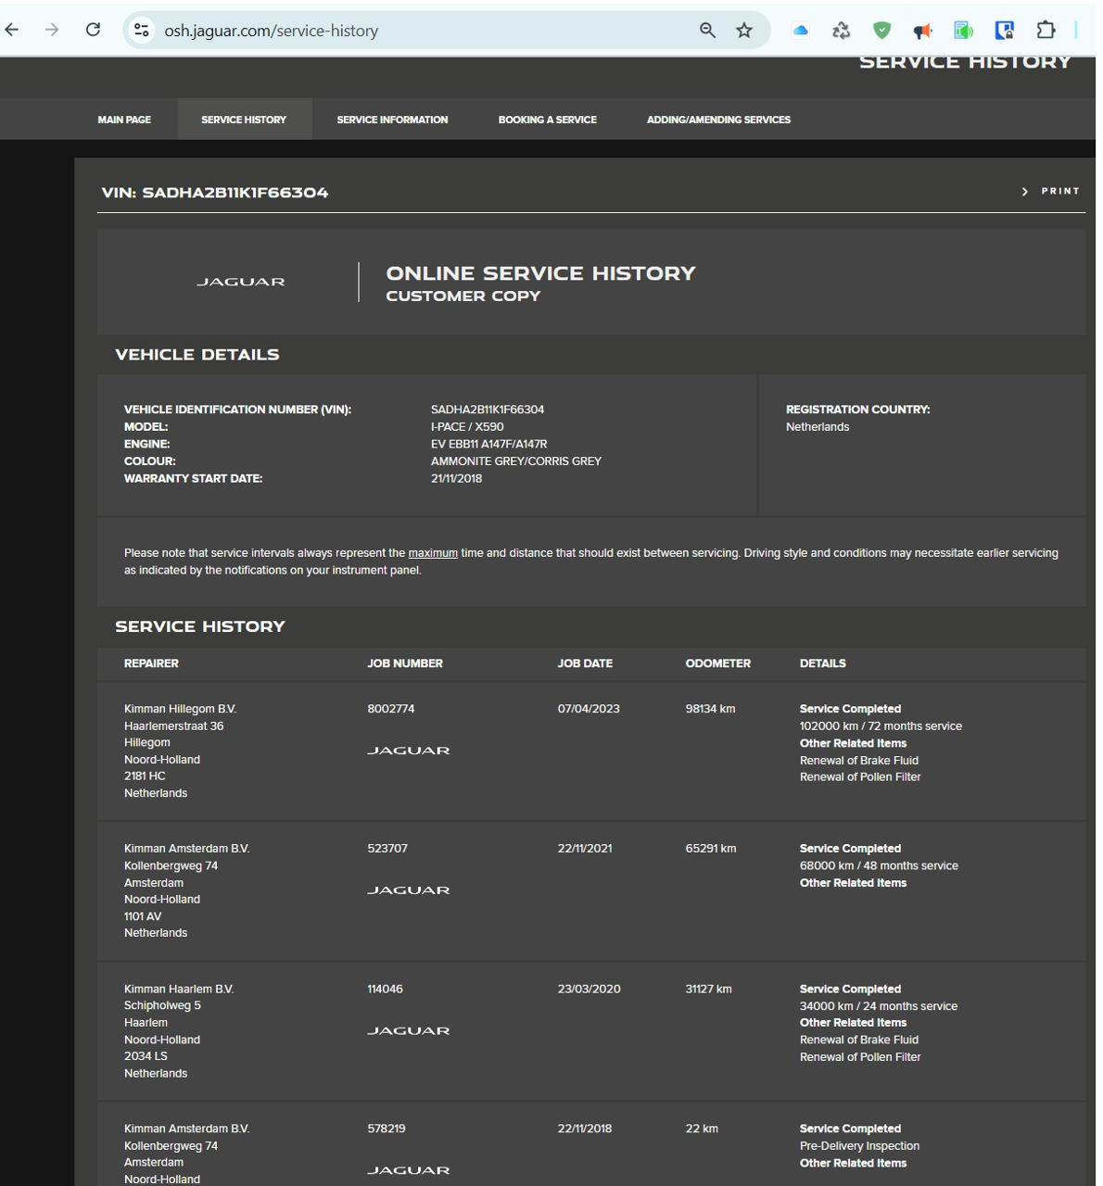Click the JOB NUMBER column header
Viewport: 1103px width, 1186px height.
click(x=405, y=663)
